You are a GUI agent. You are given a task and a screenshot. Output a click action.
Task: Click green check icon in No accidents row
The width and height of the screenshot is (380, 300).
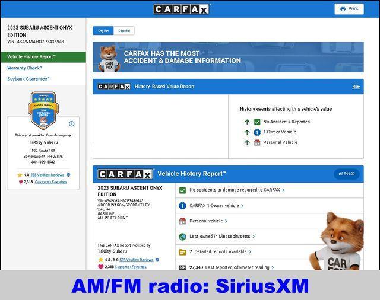pyautogui.click(x=182, y=190)
